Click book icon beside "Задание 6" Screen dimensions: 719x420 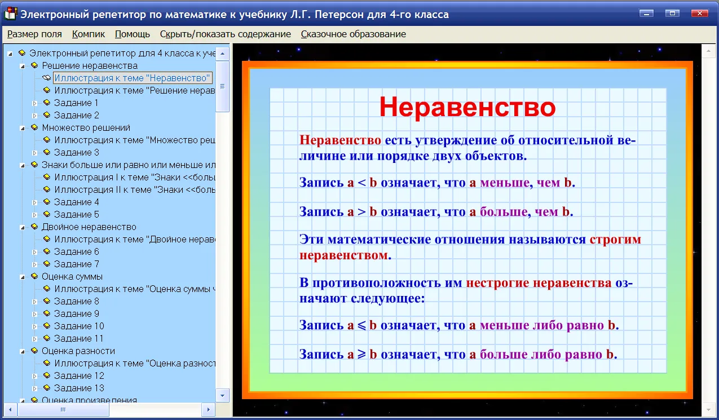[x=47, y=251]
